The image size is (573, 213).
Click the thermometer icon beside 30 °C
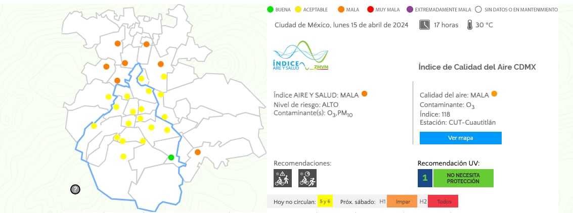tap(470, 25)
